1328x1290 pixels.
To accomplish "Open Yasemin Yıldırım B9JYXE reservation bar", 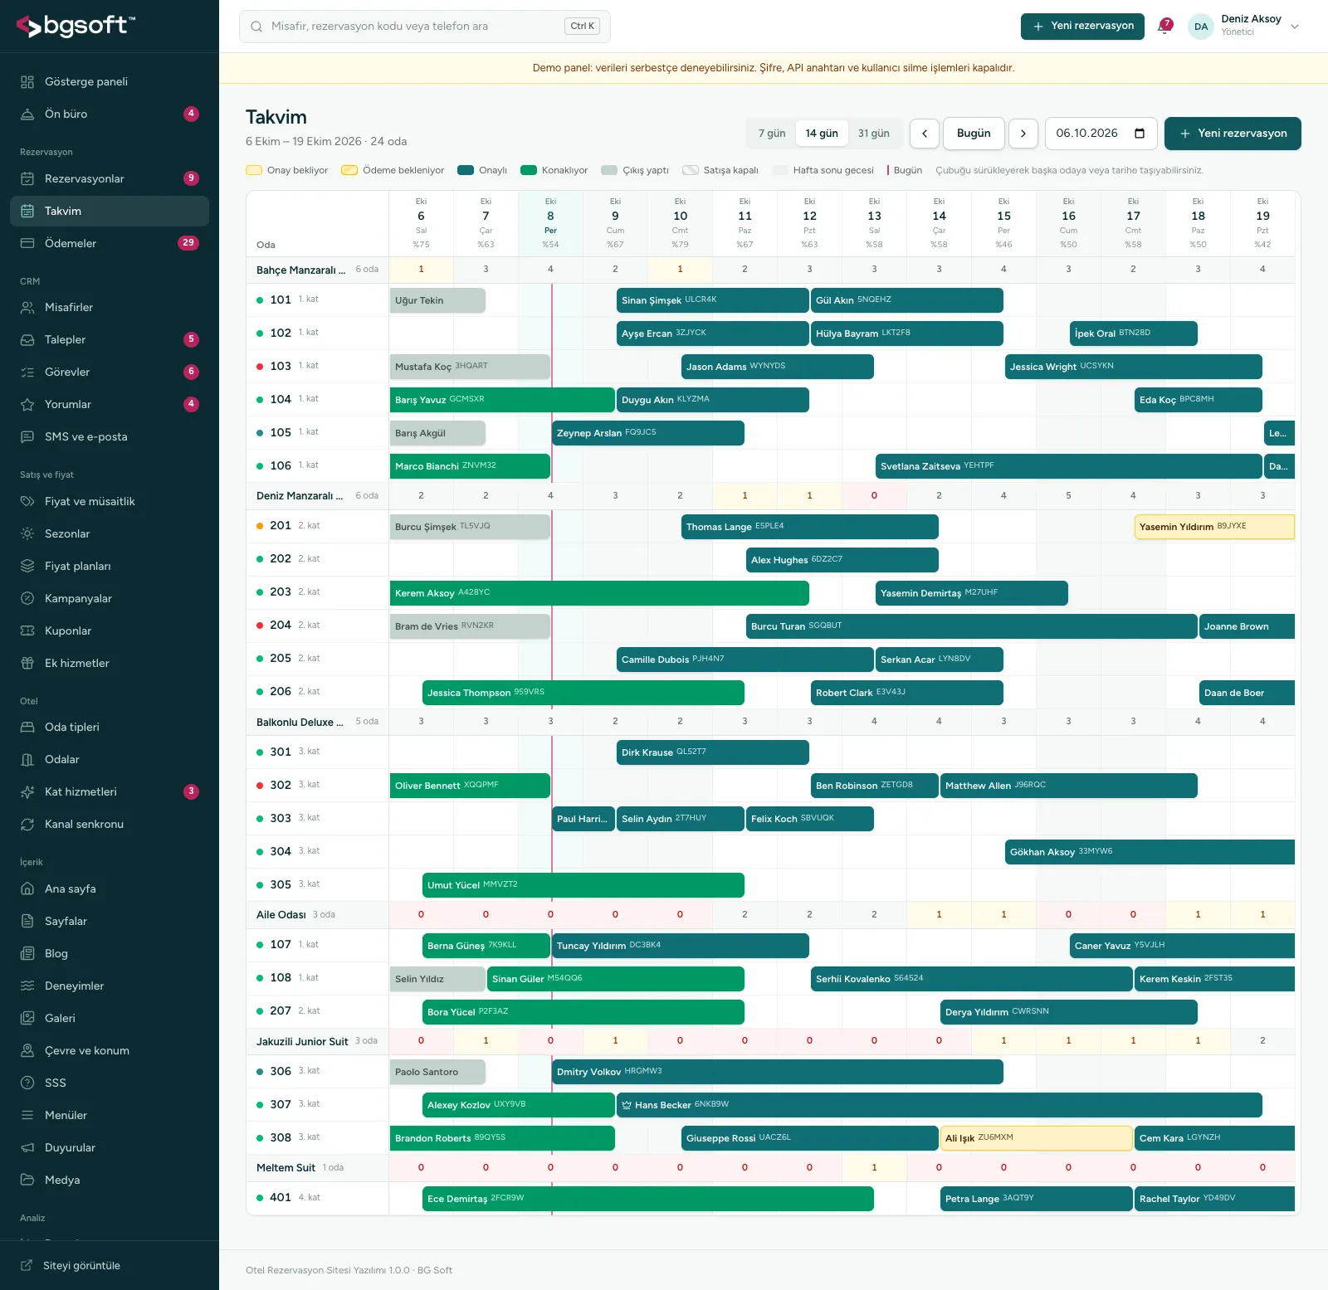I will click(x=1214, y=527).
